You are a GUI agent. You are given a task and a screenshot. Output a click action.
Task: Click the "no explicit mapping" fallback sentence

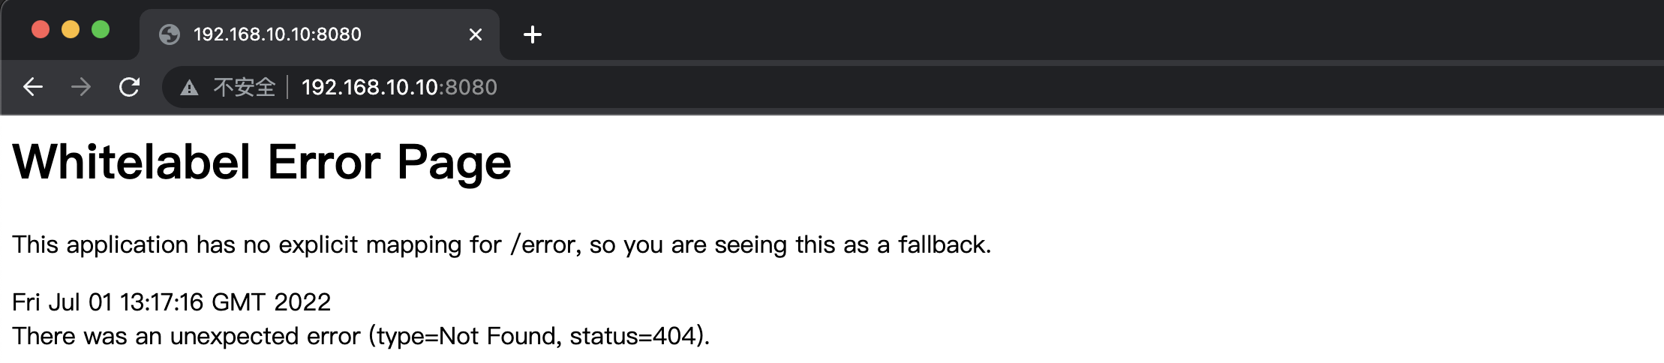pyautogui.click(x=501, y=244)
